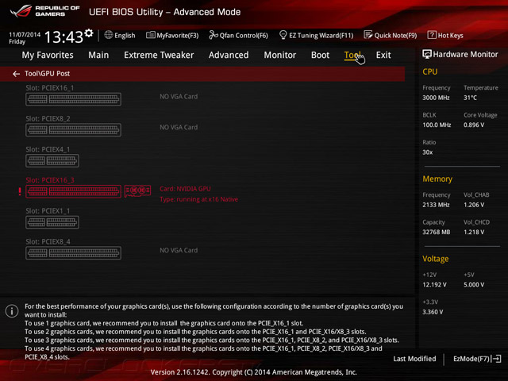This screenshot has width=508, height=381.
Task: Click +12V value 12.192 V
Action: (434, 285)
